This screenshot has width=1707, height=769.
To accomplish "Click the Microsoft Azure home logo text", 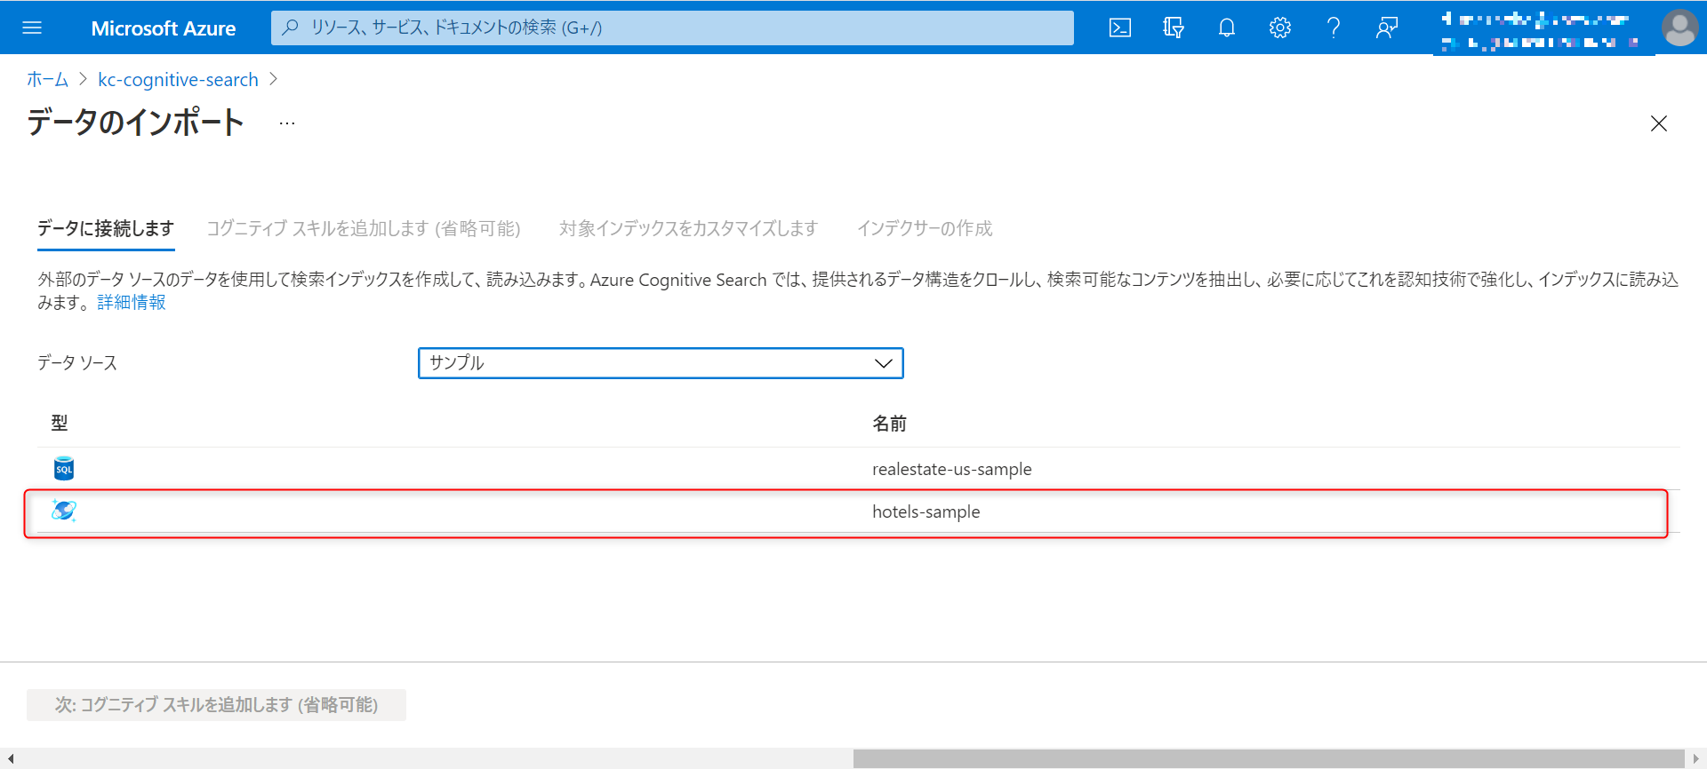I will [x=164, y=28].
